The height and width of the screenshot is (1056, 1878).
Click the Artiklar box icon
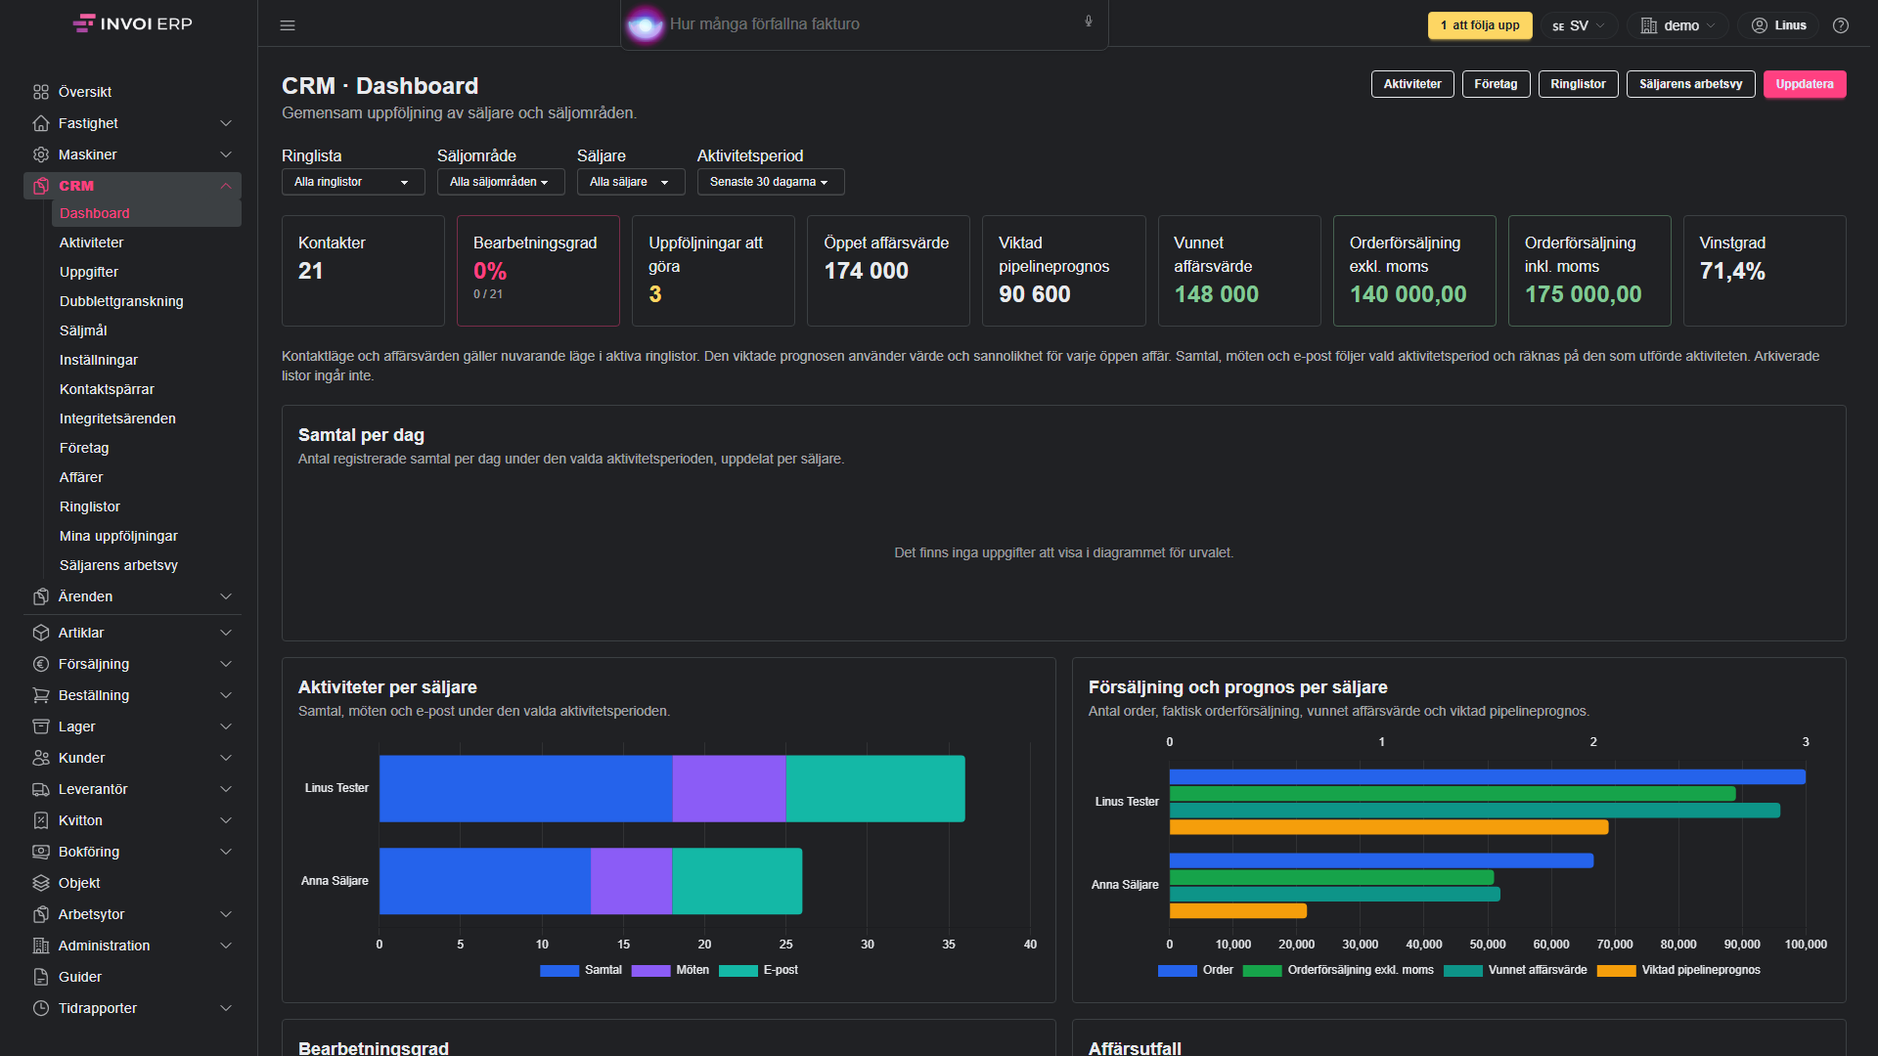[41, 633]
